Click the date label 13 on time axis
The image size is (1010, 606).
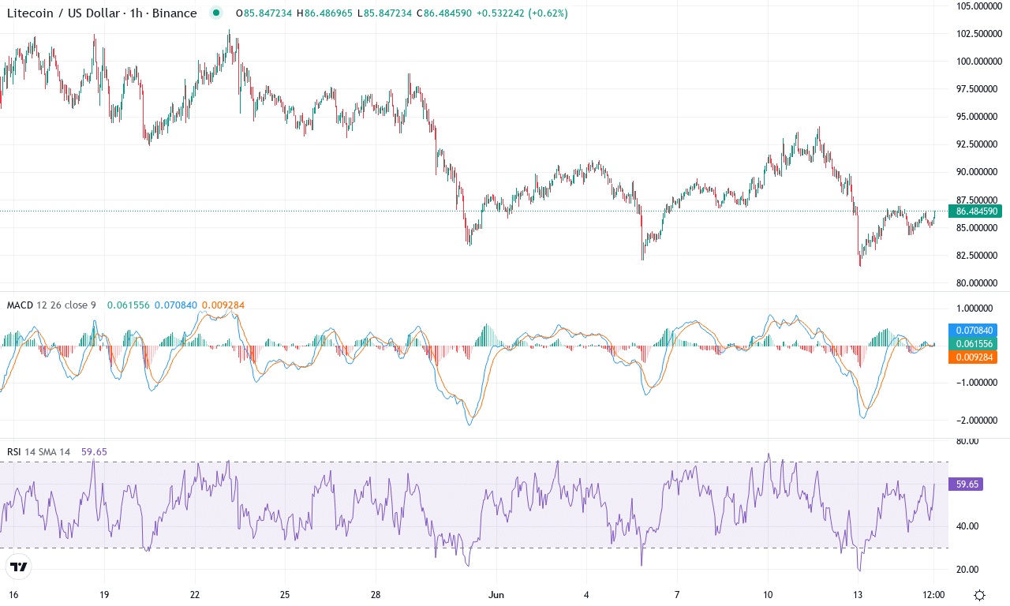(x=858, y=594)
